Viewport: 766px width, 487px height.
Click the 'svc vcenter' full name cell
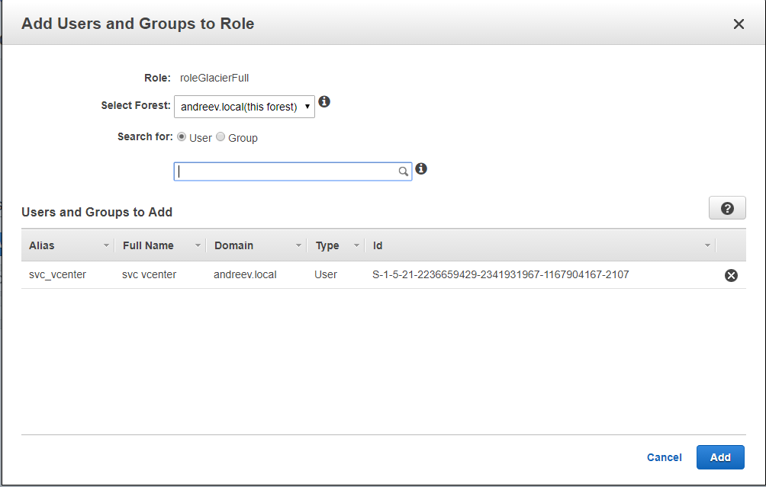point(149,274)
